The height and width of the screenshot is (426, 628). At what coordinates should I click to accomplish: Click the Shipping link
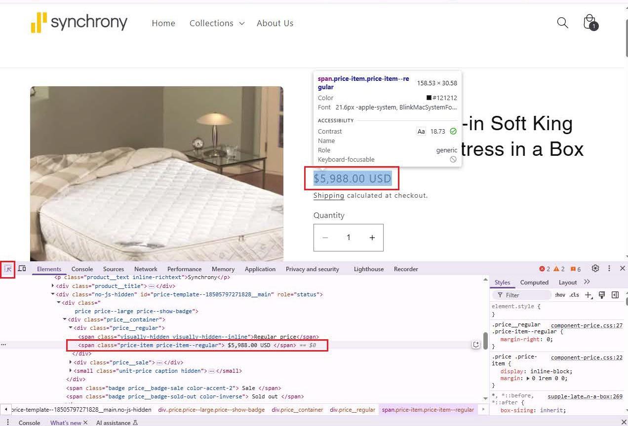coord(328,196)
